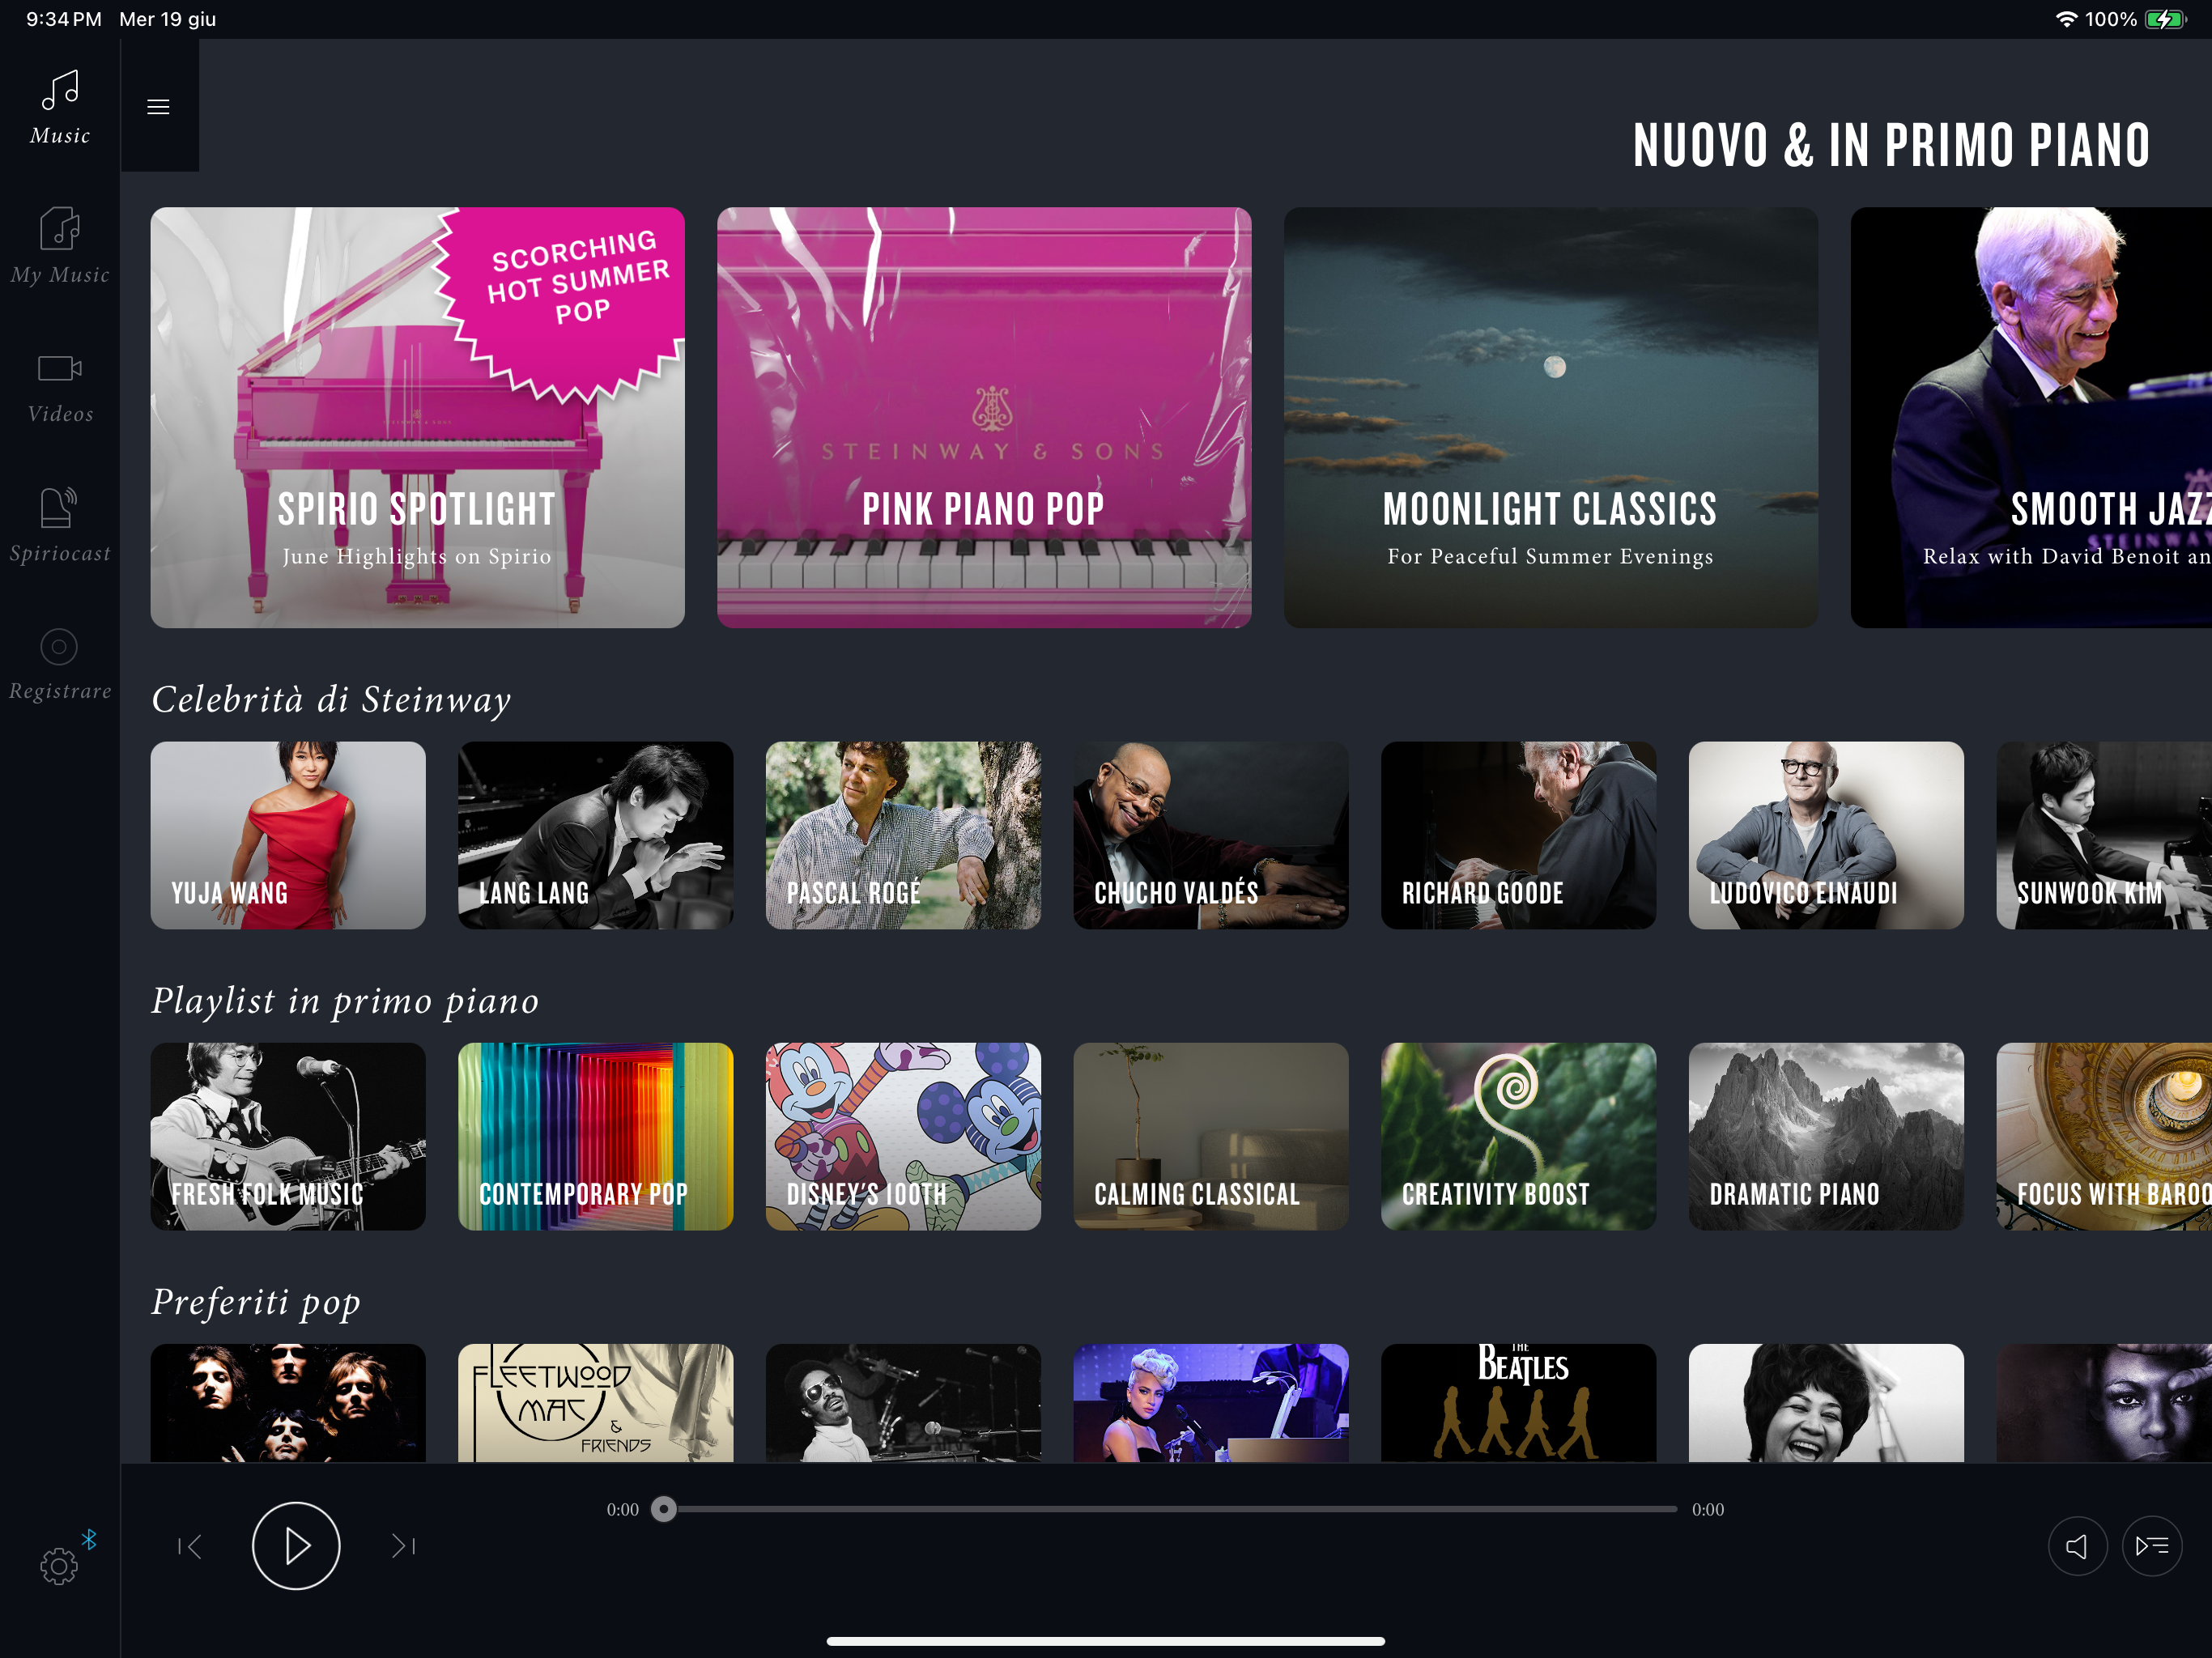Select Lang Lang artist tile
This screenshot has height=1658, width=2212.
coord(595,835)
